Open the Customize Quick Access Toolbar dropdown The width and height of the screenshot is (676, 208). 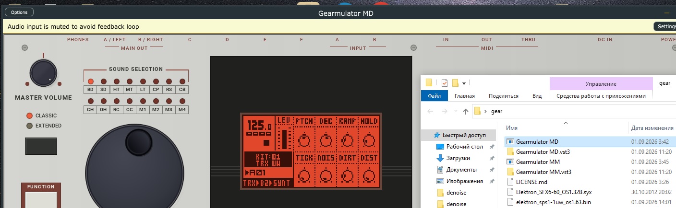tap(465, 83)
